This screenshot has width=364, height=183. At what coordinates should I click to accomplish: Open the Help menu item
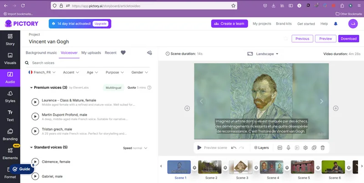click(x=324, y=24)
